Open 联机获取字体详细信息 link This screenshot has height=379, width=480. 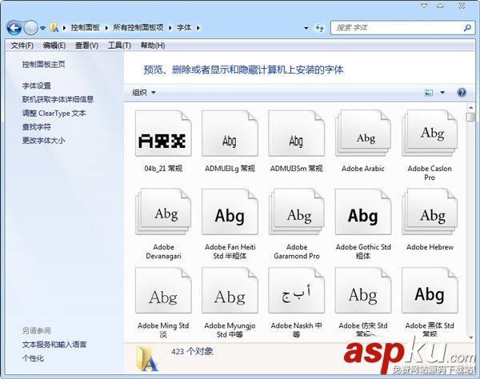click(x=58, y=99)
